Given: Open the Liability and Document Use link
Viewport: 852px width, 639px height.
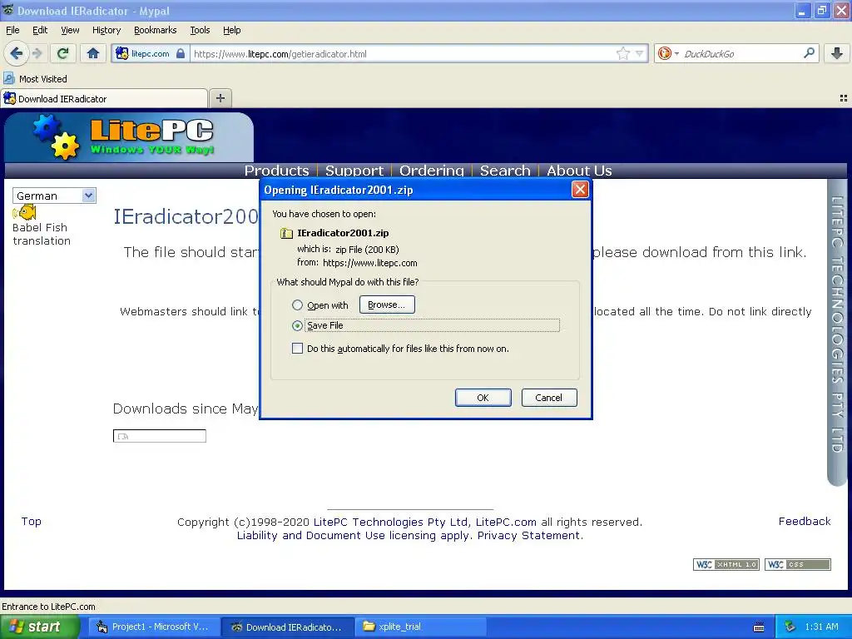Looking at the screenshot, I should coord(310,535).
